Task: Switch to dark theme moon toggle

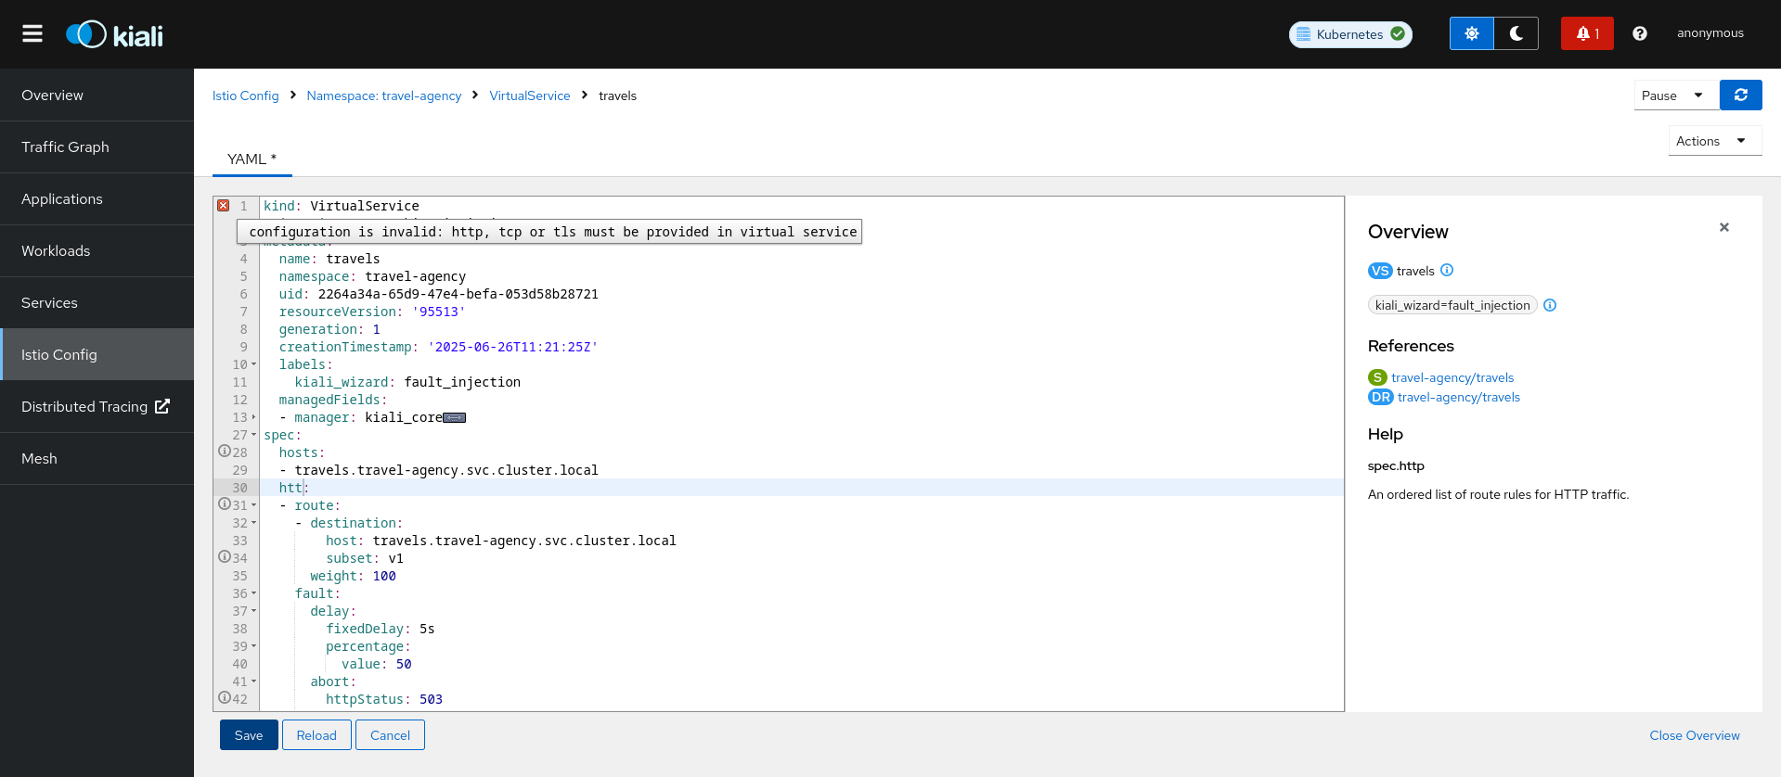Action: pyautogui.click(x=1516, y=33)
